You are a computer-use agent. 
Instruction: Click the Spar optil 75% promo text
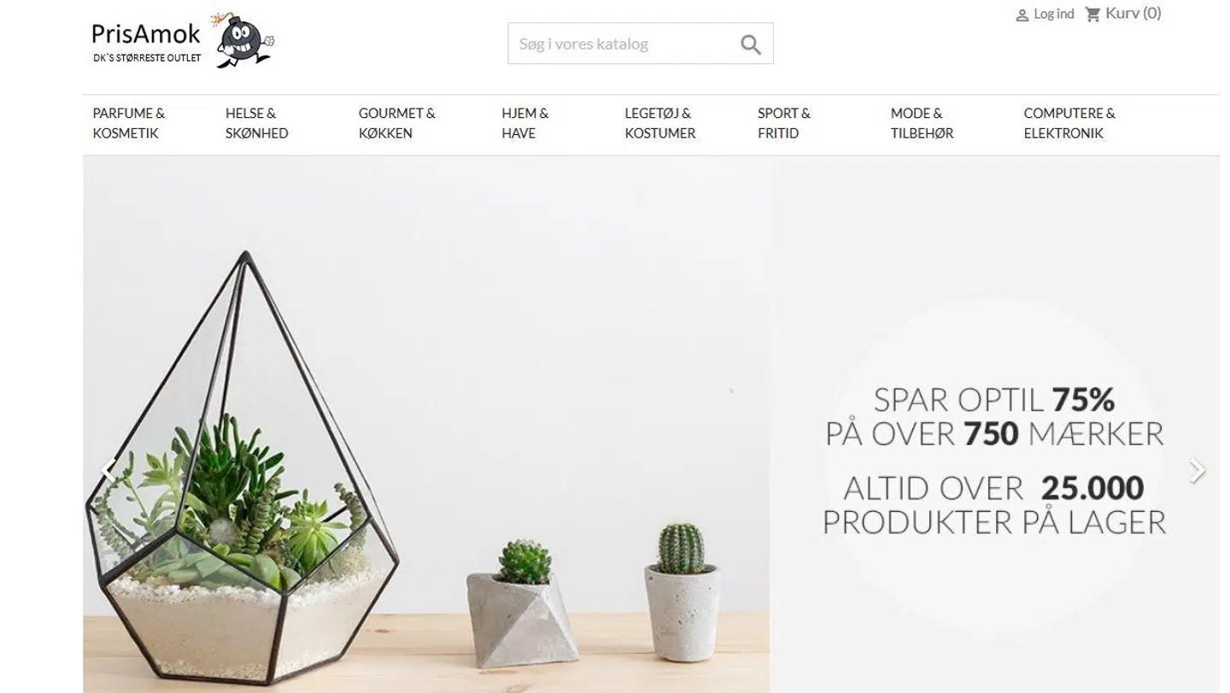pyautogui.click(x=994, y=400)
